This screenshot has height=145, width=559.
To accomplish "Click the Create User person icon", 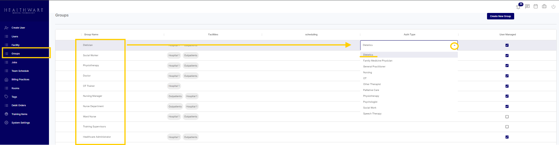I will (x=6, y=28).
